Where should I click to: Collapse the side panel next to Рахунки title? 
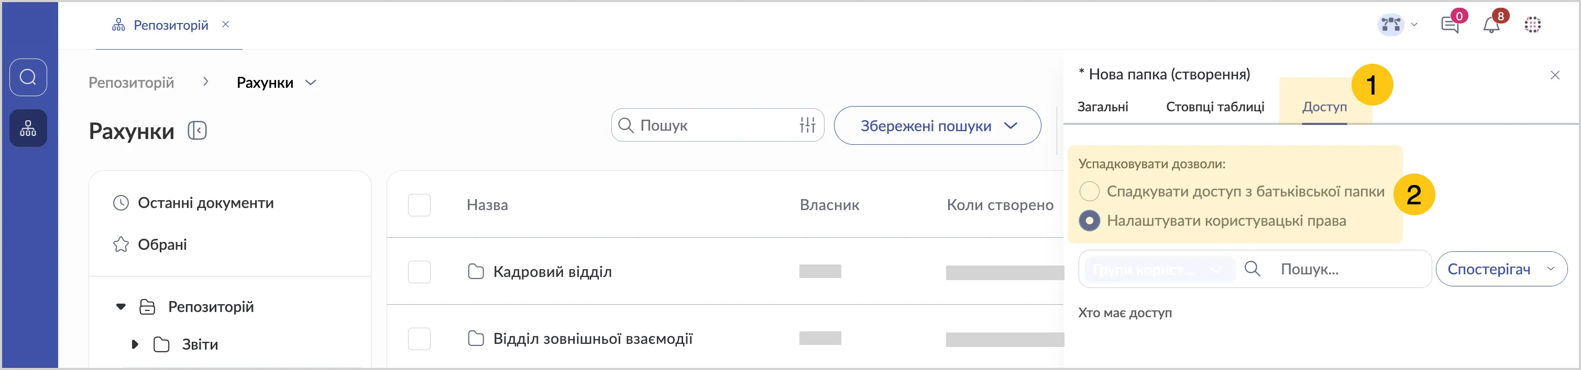point(197,131)
